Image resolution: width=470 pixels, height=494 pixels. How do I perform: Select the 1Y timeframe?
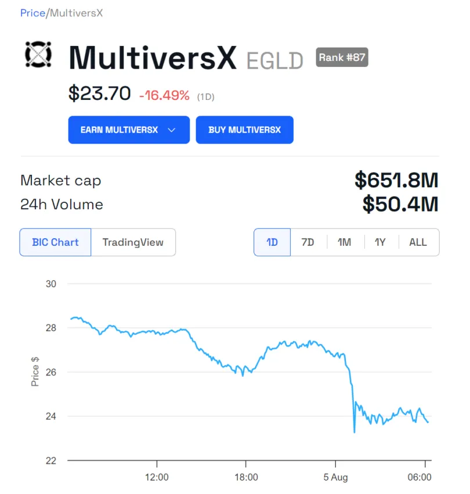pos(381,242)
